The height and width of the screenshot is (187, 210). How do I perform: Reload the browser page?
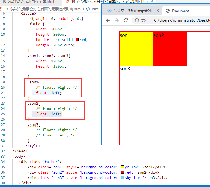(x=126, y=20)
